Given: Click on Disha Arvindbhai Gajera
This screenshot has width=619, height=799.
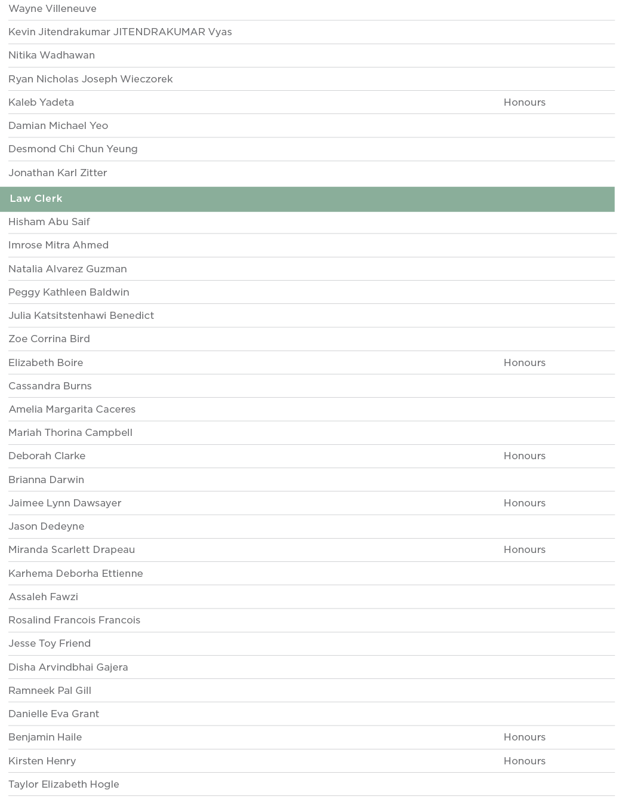Looking at the screenshot, I should coord(68,668).
